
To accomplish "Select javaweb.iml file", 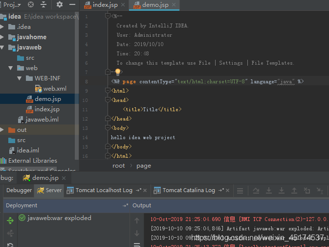I will [x=39, y=120].
